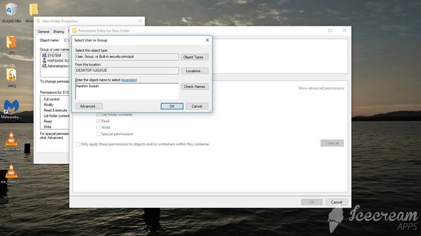Switch to Sharing tab in Properties
Screen dimensions: 421x236
coord(59,31)
